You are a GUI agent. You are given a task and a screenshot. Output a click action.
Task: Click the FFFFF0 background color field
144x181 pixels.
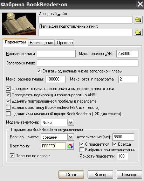point(53,146)
